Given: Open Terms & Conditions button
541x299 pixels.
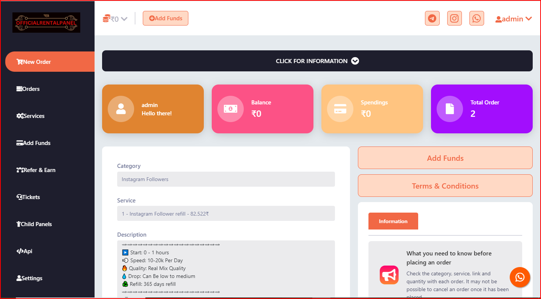Looking at the screenshot, I should (445, 186).
